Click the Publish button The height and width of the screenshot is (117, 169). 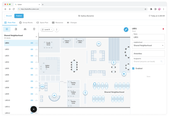point(19,16)
